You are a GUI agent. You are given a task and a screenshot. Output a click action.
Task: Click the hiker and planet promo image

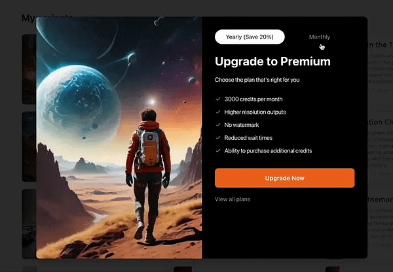[119, 137]
